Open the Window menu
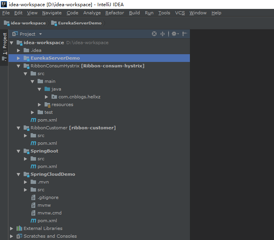Image resolution: width=274 pixels, height=240 pixels. tap(198, 13)
